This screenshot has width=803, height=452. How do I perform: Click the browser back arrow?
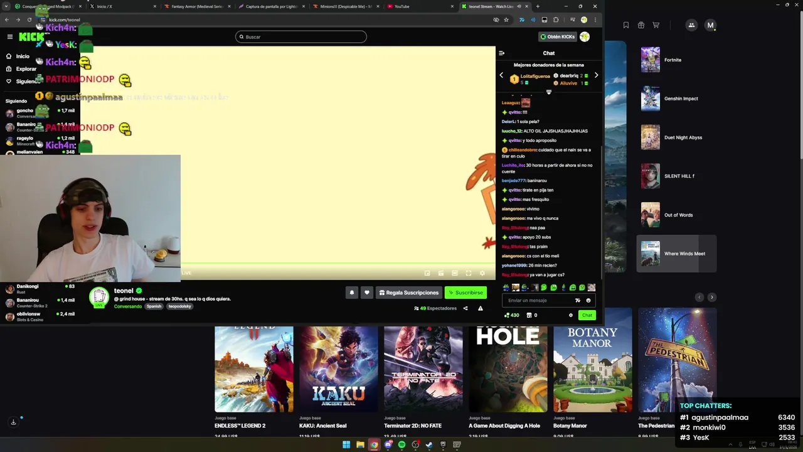click(x=7, y=19)
